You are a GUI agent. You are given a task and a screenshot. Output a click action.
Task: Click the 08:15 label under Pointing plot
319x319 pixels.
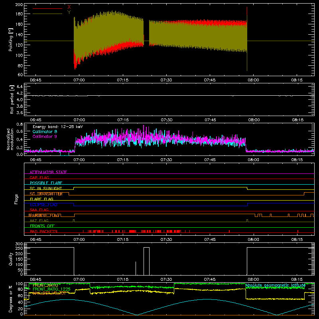pyautogui.click(x=297, y=80)
